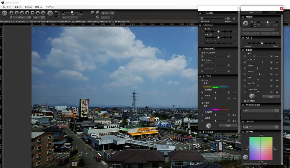Enable the グリーン fringe checkbox
Screen dimensions: 290x168
(x=203, y=80)
